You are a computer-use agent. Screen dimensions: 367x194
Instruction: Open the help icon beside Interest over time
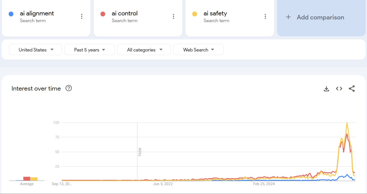point(69,88)
